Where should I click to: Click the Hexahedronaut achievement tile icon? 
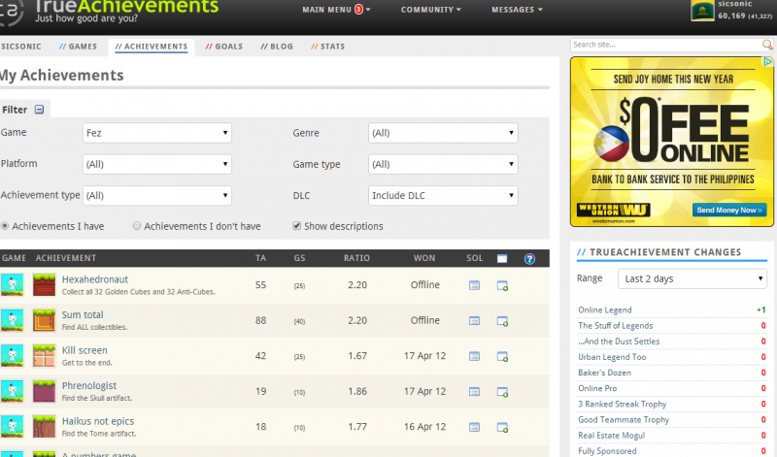[44, 284]
